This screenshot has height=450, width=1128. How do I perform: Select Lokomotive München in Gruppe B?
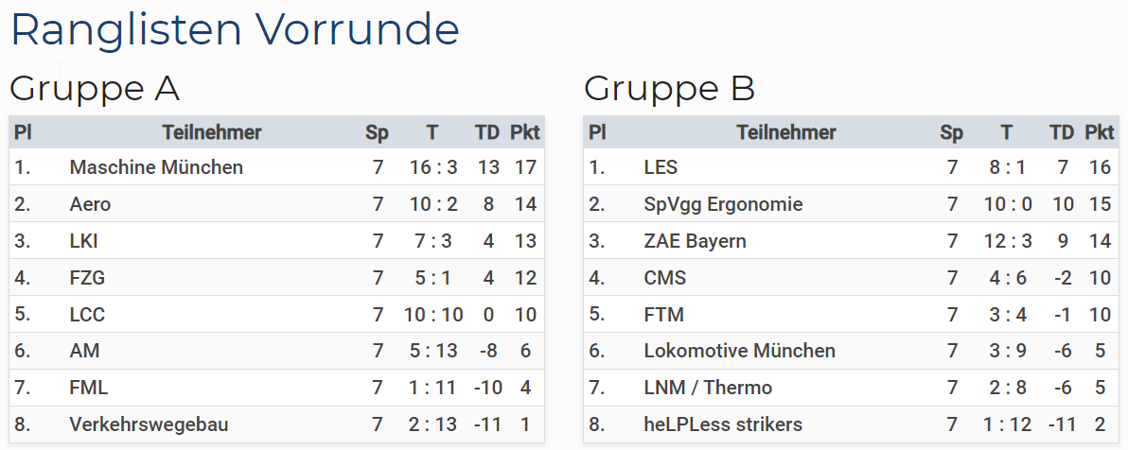coord(739,352)
